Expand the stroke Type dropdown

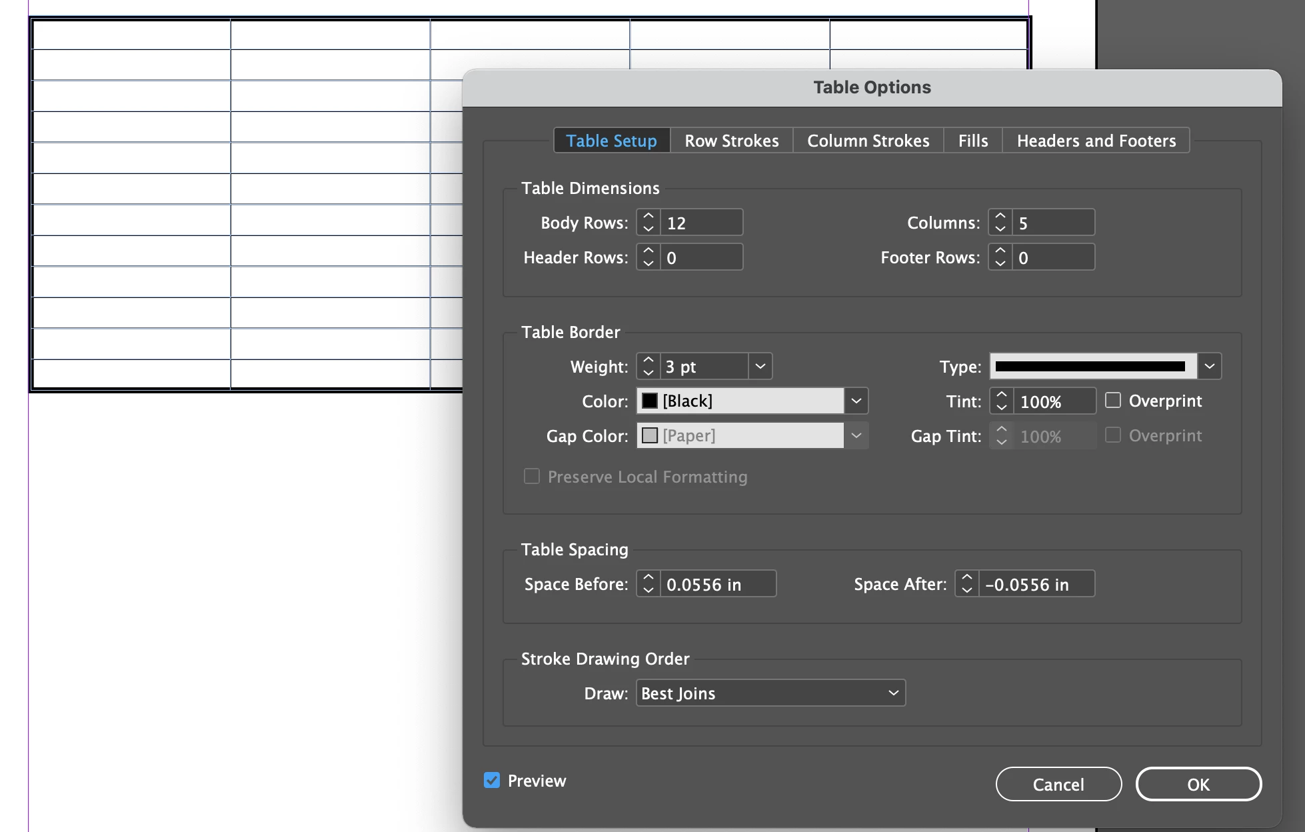[1209, 366]
